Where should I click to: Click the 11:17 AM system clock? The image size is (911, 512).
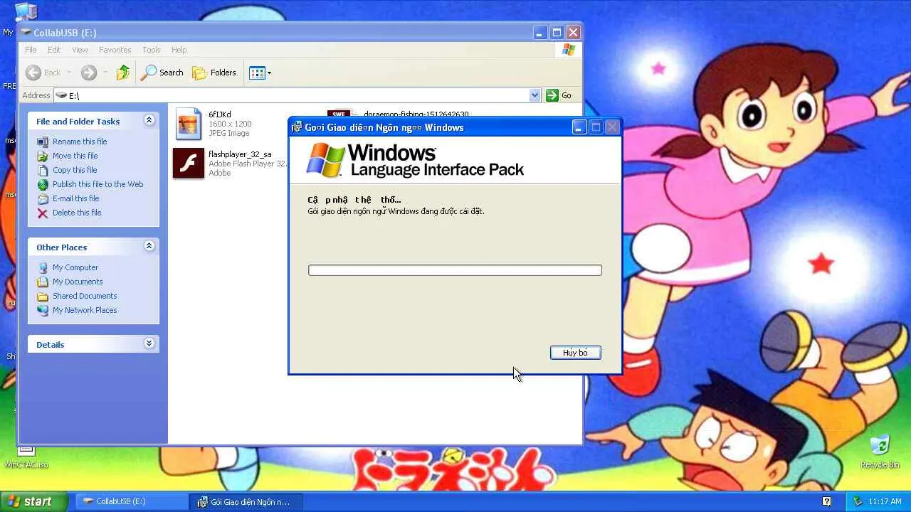tap(885, 501)
